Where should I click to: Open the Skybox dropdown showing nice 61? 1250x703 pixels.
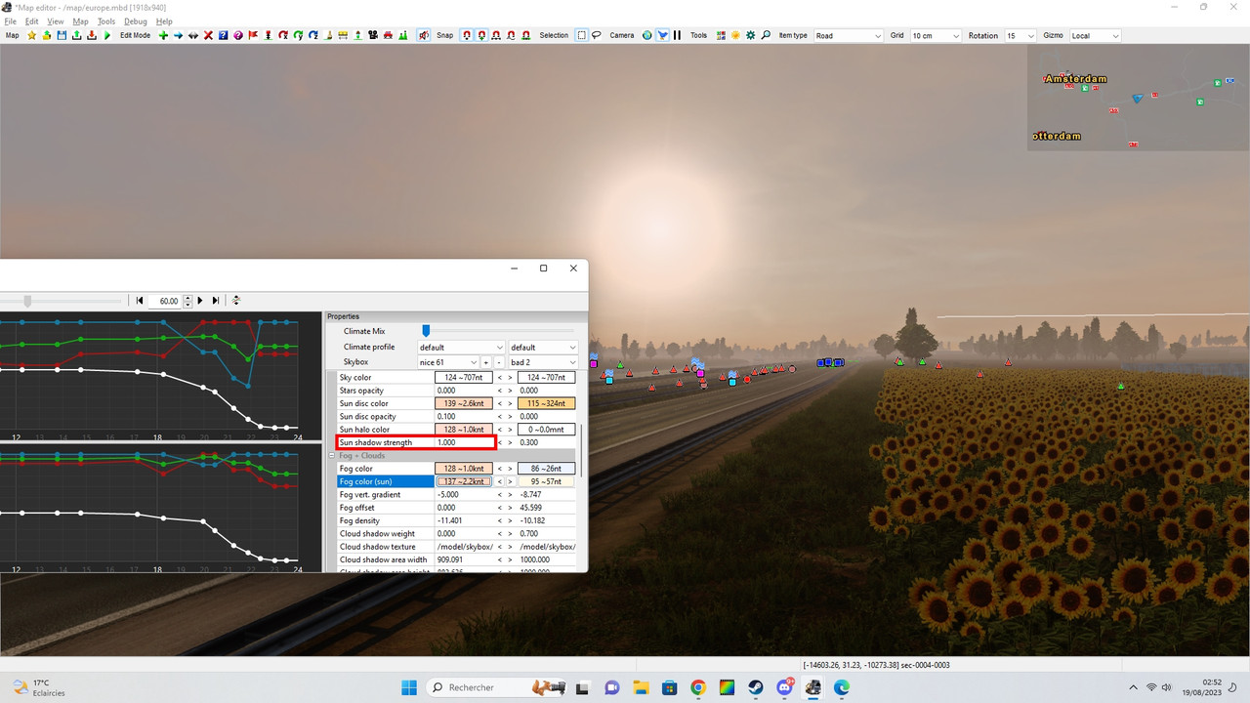(x=448, y=362)
